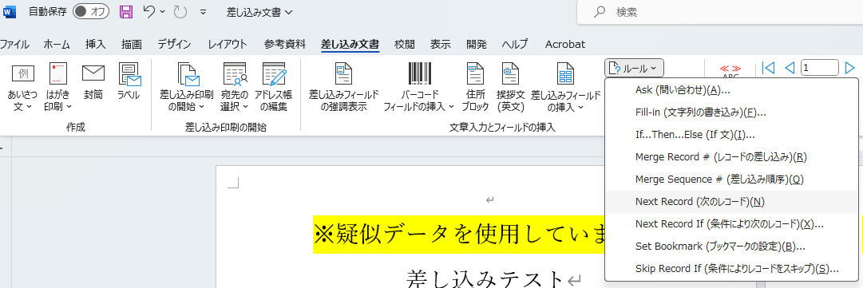Collapse the ルール rules dropdown button
This screenshot has height=288, width=863.
(634, 68)
